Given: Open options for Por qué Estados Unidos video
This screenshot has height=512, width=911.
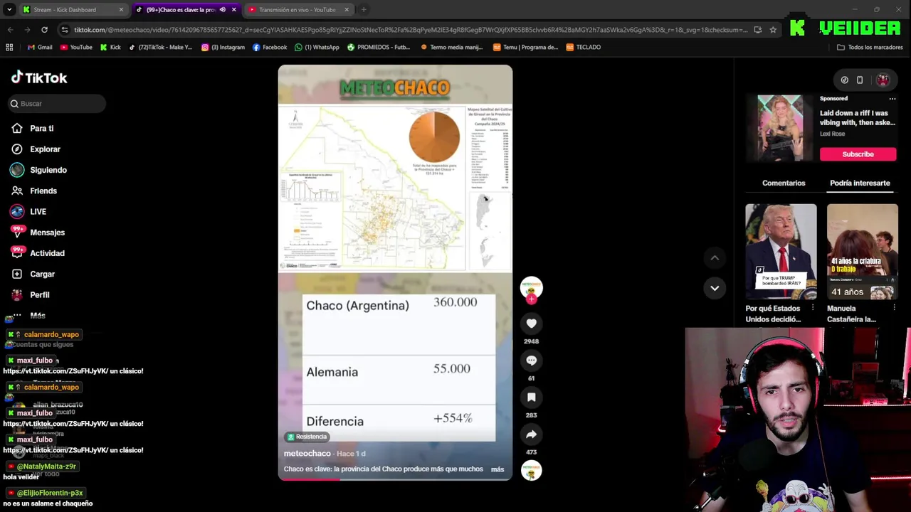Looking at the screenshot, I should click(813, 309).
